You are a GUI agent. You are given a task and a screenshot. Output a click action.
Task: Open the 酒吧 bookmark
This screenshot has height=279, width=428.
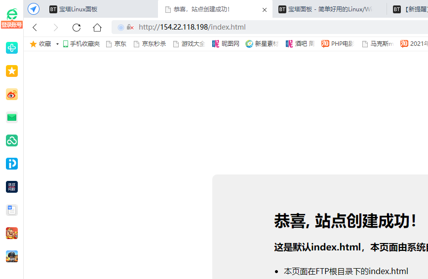(300, 44)
